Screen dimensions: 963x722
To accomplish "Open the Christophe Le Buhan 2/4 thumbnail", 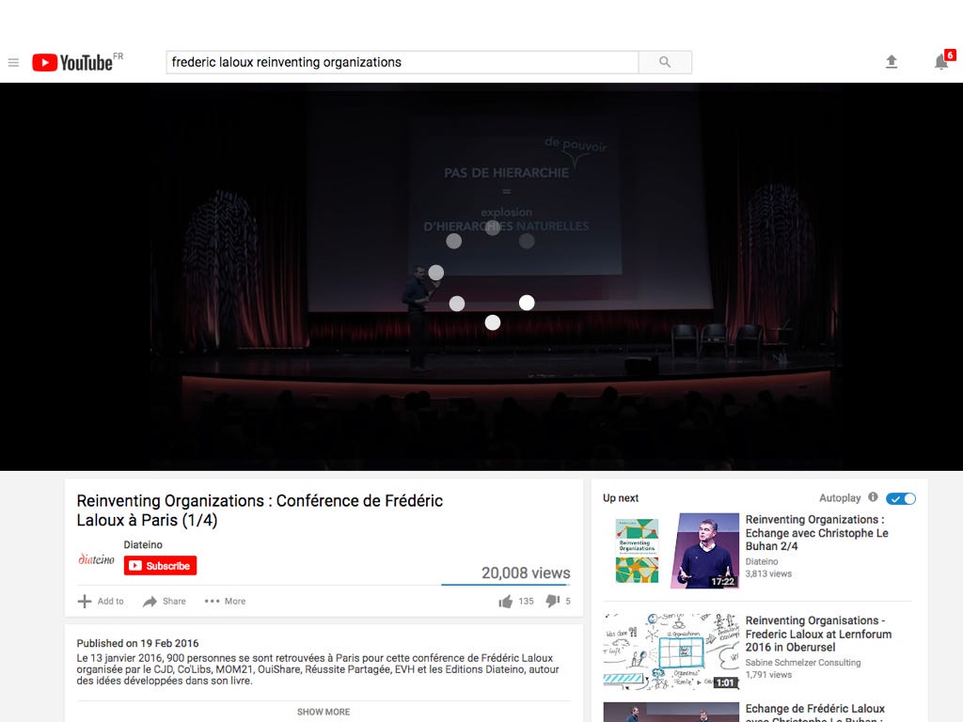I will [x=671, y=551].
